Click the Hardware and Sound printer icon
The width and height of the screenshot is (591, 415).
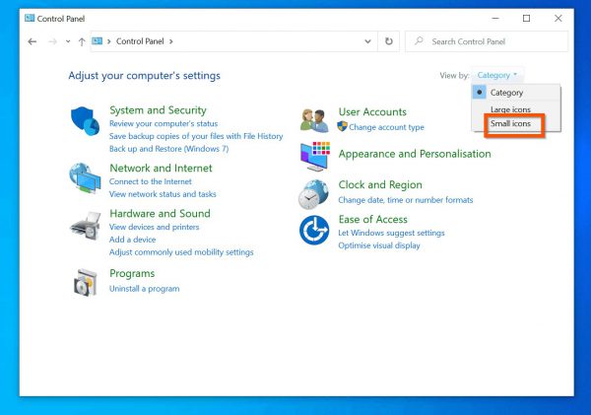(x=86, y=226)
